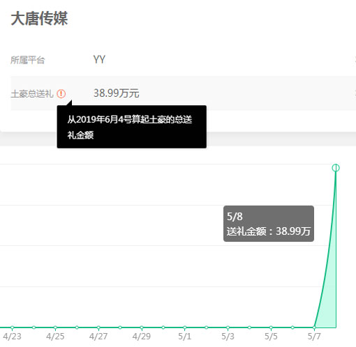Click the chart data point at 5/1
Screen dimensions: 356x347
pos(185,327)
